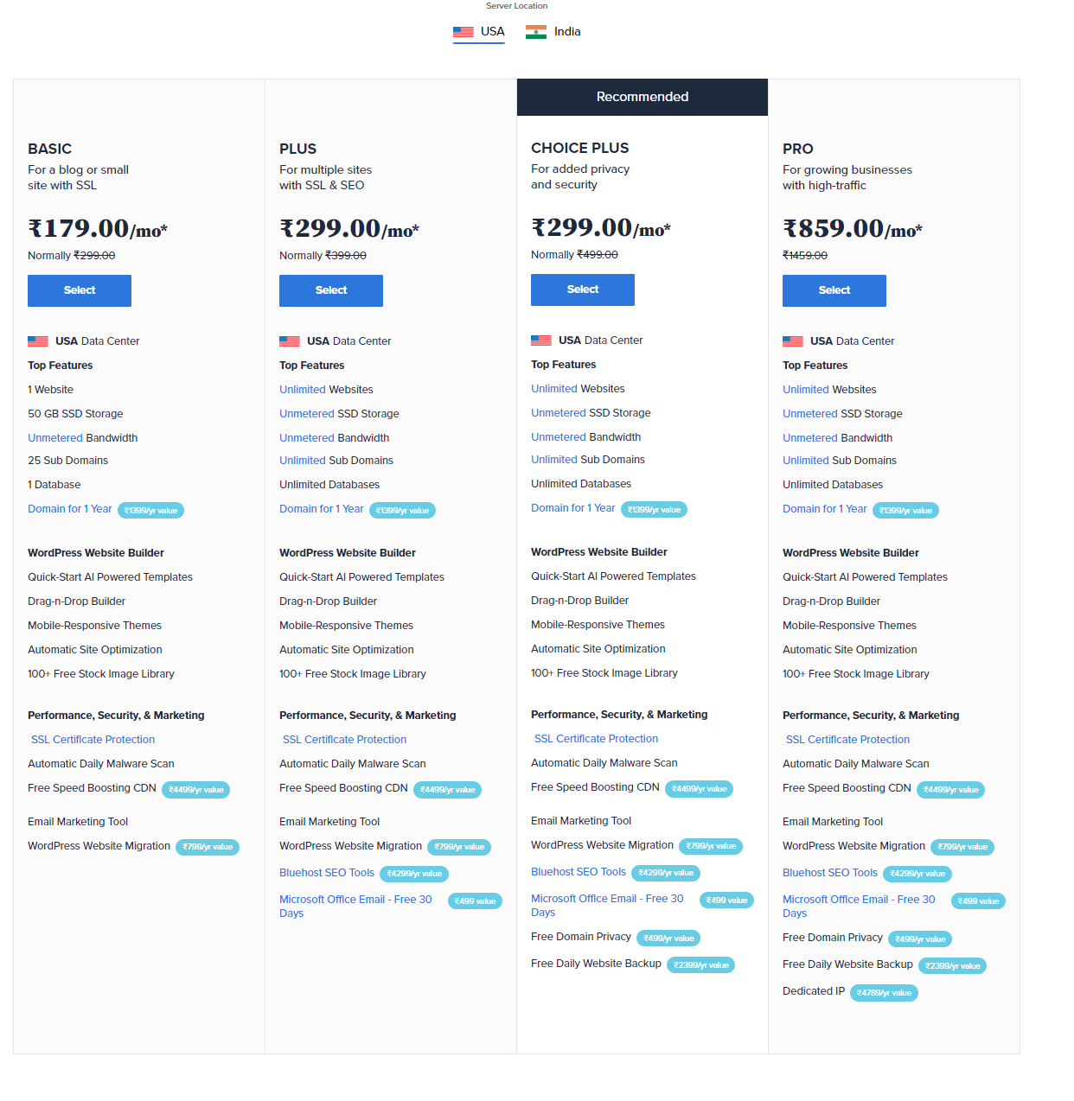Viewport: 1074px width, 1101px height.
Task: Click the USA flag beside Pro plan Data Center
Action: (793, 341)
